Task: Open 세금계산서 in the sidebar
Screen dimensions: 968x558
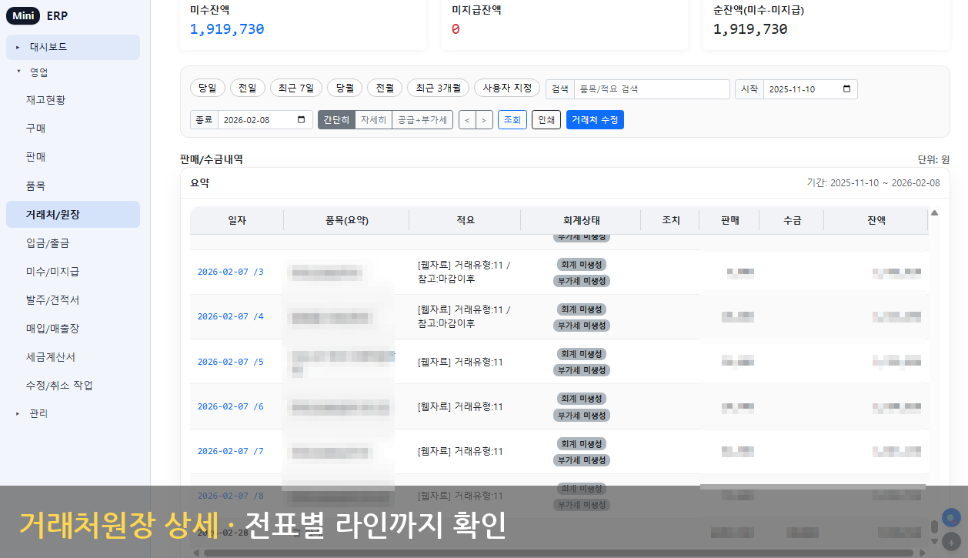Action: 73,356
